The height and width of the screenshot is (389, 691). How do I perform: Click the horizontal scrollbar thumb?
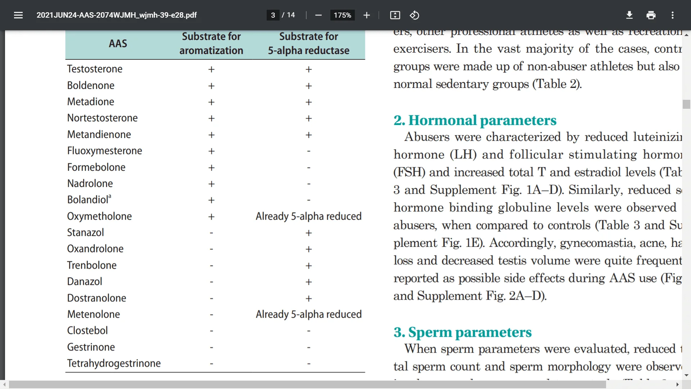[307, 385]
